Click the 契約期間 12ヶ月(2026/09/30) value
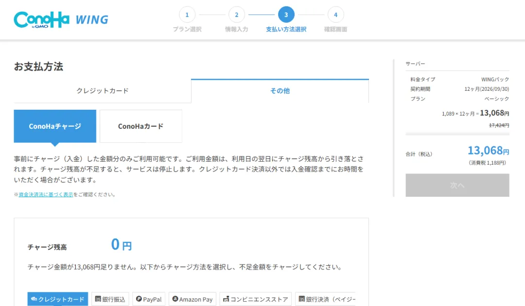 click(x=487, y=89)
